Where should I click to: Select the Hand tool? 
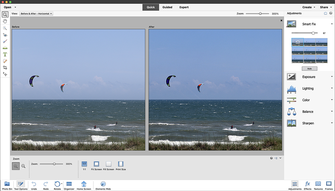5,21
